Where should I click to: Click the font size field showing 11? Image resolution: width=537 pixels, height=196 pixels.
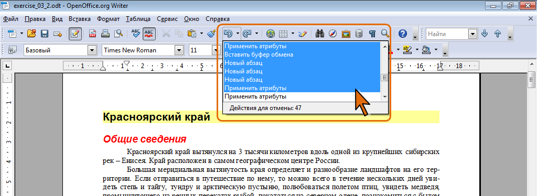pyautogui.click(x=200, y=50)
